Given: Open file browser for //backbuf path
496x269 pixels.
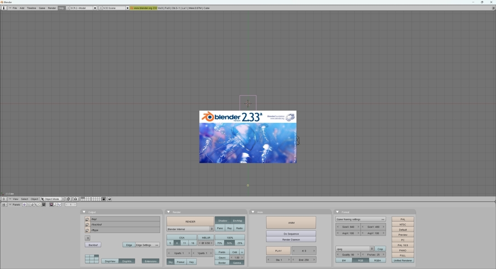Looking at the screenshot, I should click(x=87, y=225).
